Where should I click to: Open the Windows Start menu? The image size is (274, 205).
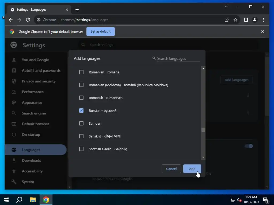(6, 199)
